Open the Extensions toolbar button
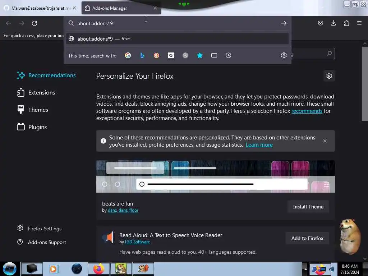The width and height of the screenshot is (368, 276). tap(346, 23)
